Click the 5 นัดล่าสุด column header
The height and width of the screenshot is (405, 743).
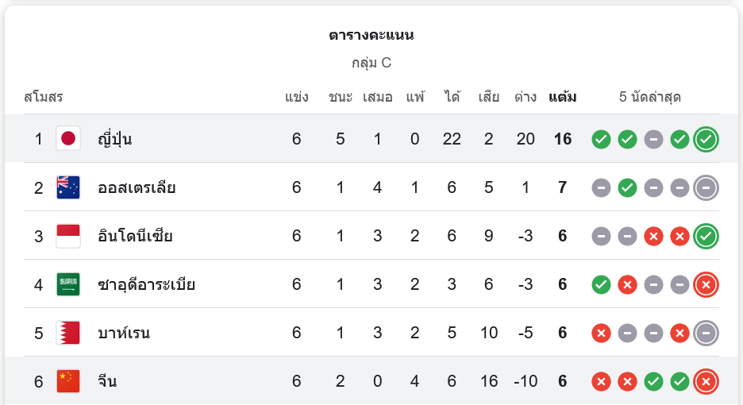tap(650, 98)
